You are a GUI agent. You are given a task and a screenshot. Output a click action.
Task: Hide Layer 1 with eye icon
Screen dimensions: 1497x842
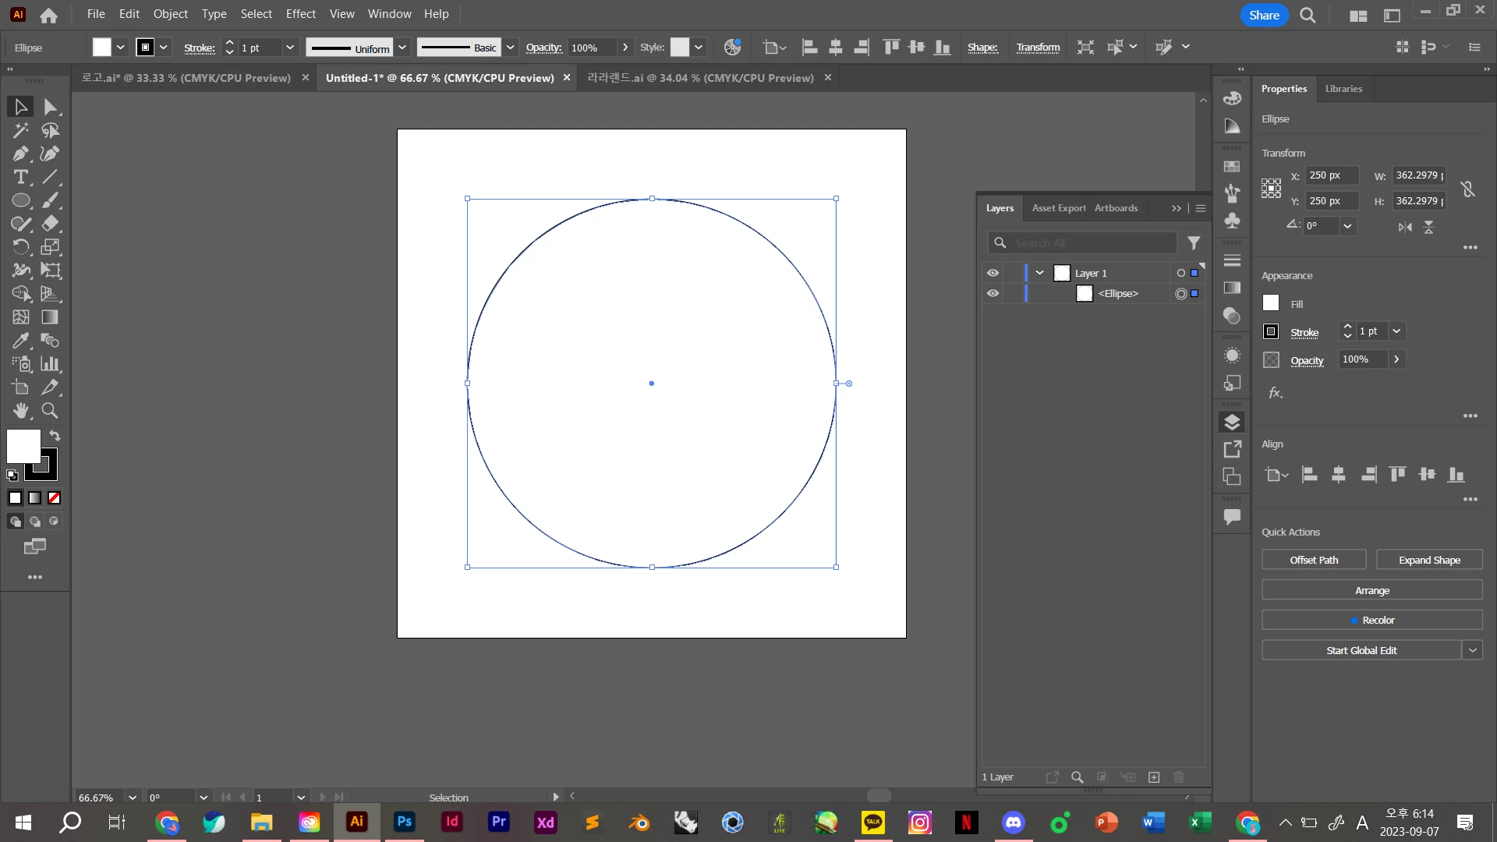(993, 273)
